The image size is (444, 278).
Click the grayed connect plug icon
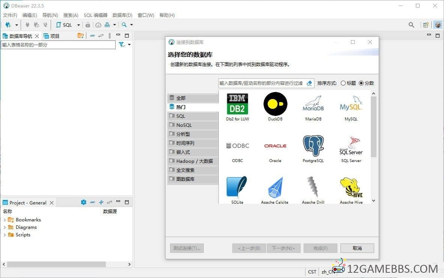tap(27, 25)
